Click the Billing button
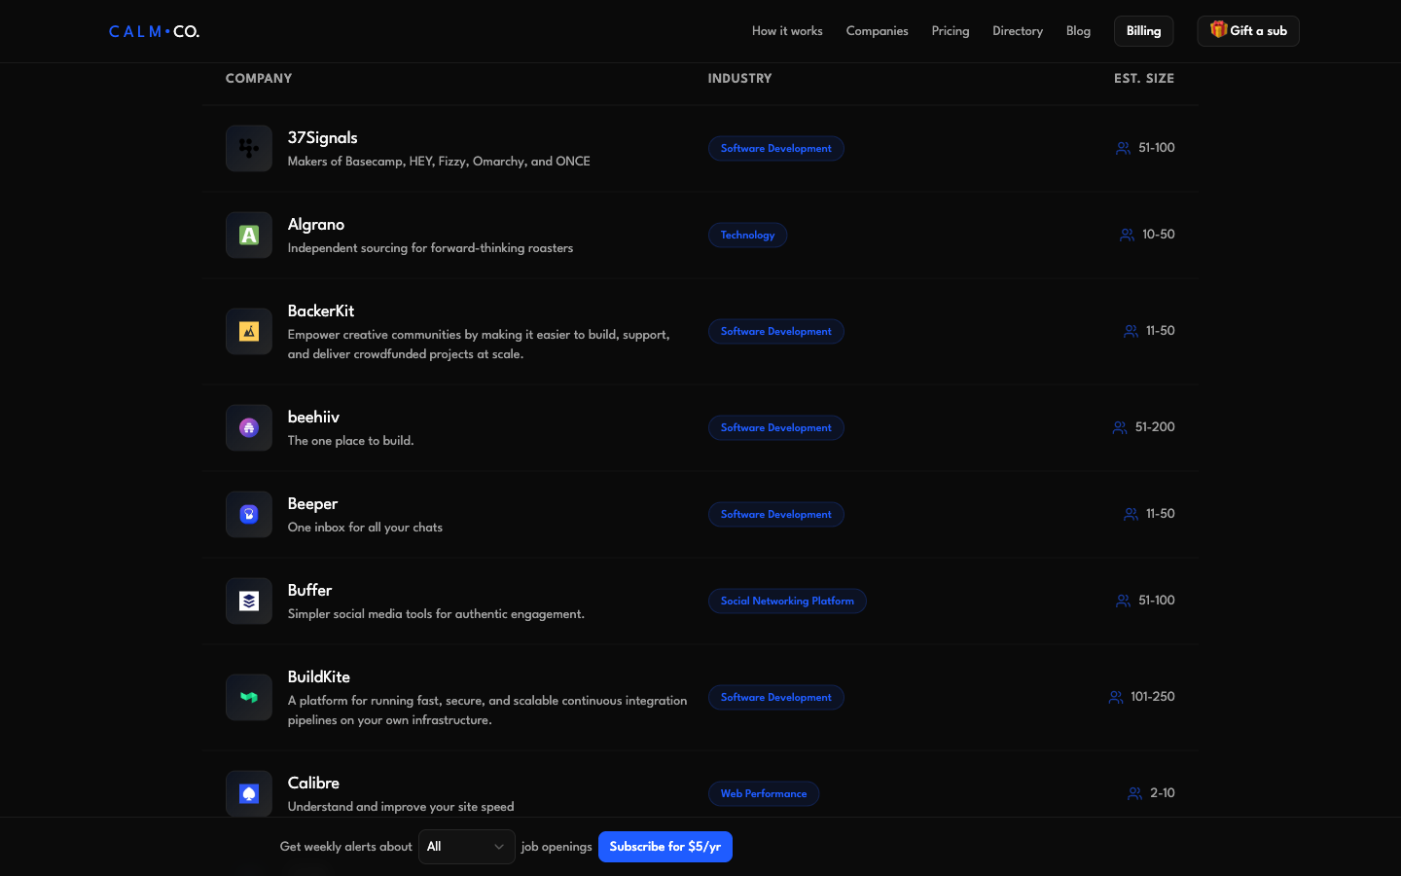The height and width of the screenshot is (876, 1401). 1143,31
